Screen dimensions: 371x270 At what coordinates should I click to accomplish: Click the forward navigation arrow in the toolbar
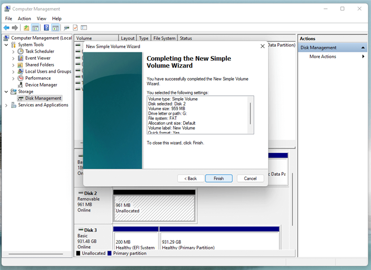click(x=14, y=27)
